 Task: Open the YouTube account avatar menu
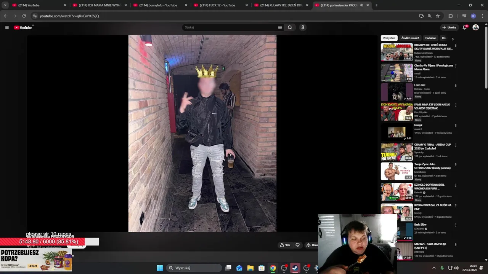pos(475,27)
